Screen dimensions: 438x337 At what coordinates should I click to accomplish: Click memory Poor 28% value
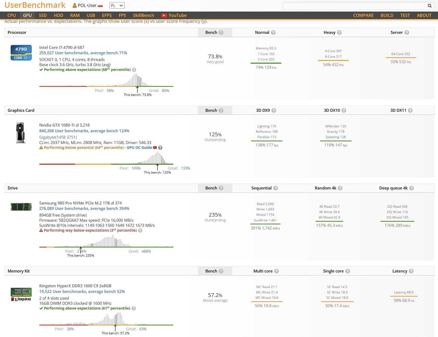(x=70, y=329)
